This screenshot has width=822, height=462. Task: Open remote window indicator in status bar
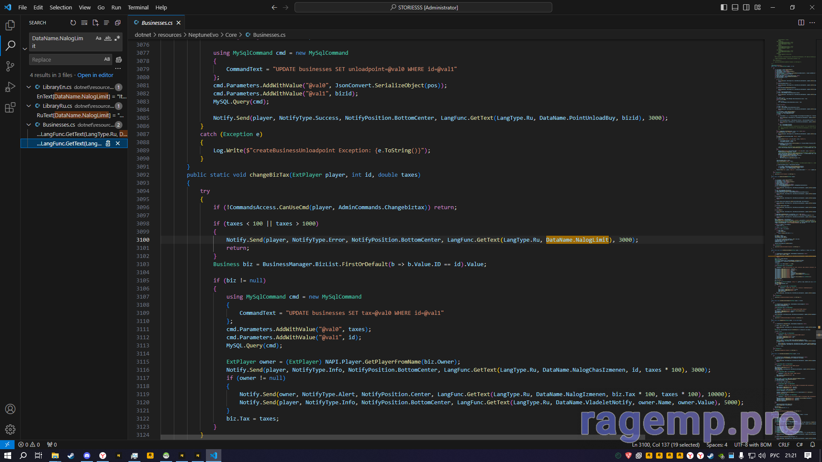point(7,444)
